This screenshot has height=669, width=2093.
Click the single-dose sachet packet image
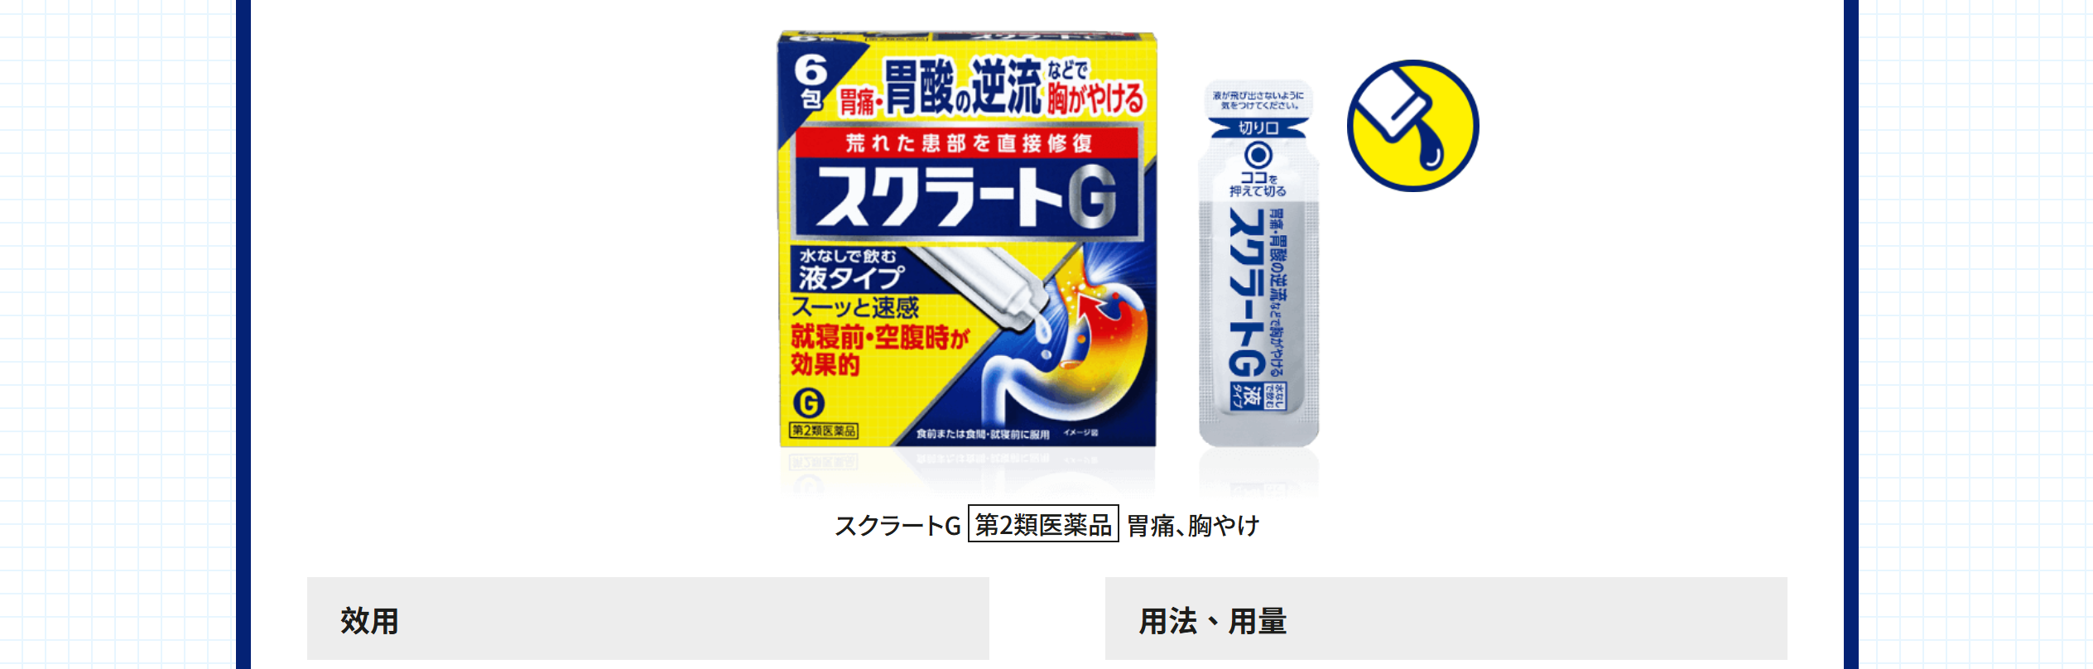(x=1258, y=263)
